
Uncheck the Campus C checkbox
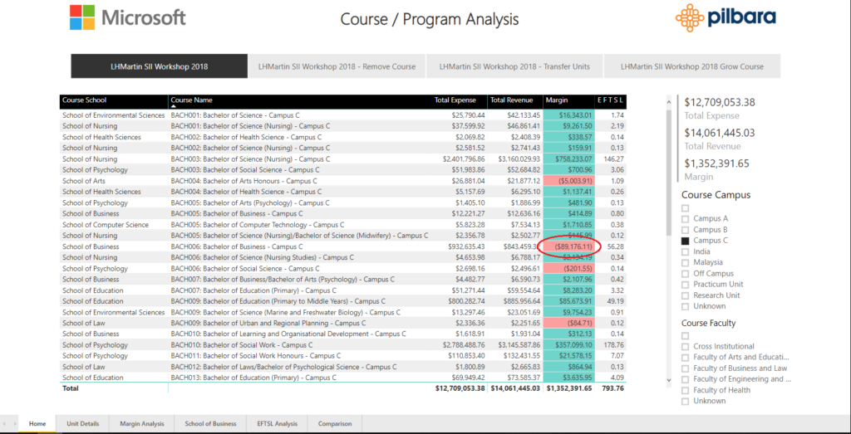(x=685, y=241)
